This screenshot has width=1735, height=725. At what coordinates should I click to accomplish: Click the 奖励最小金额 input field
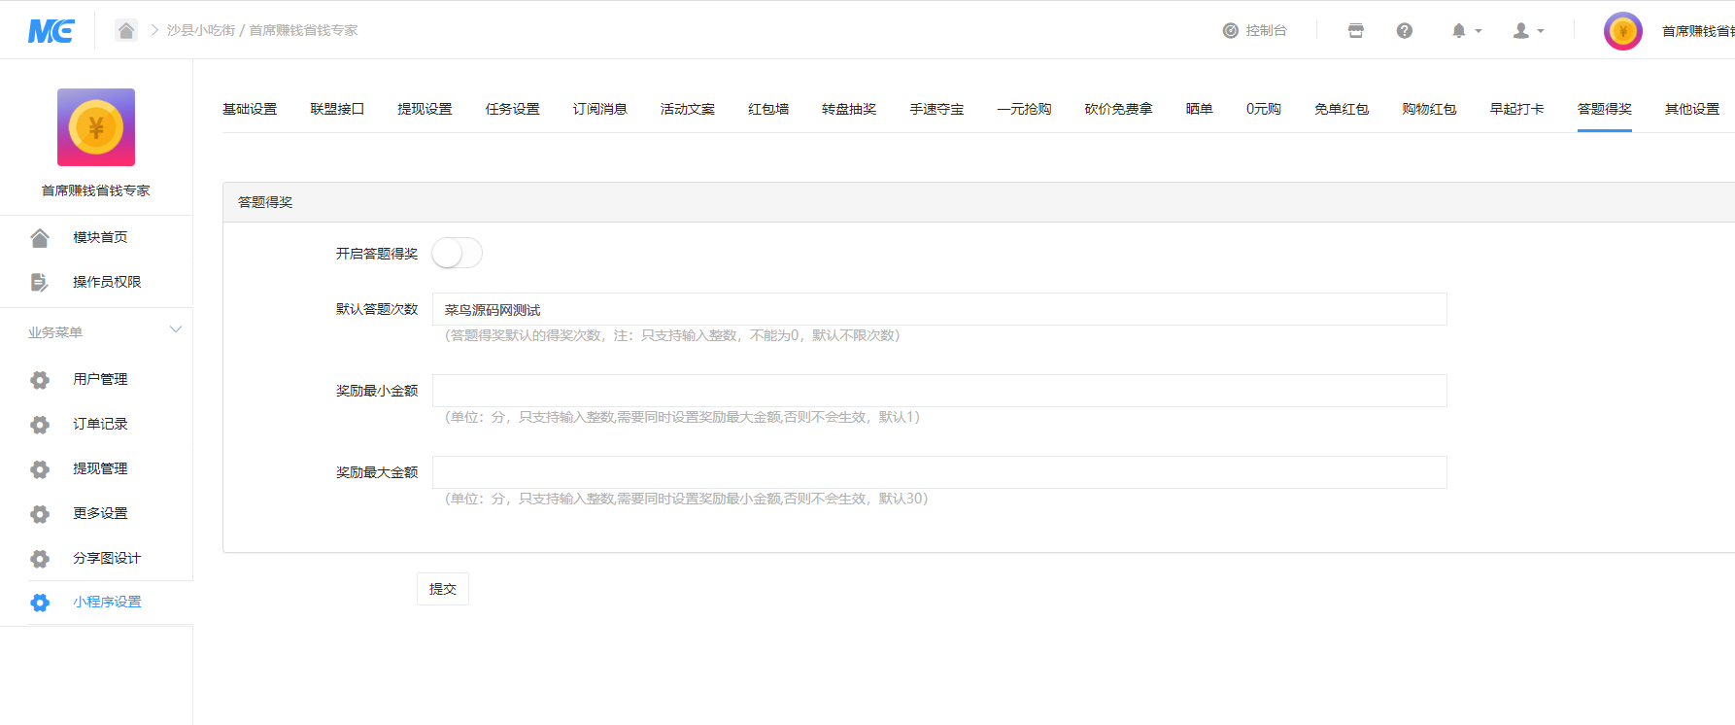point(939,391)
